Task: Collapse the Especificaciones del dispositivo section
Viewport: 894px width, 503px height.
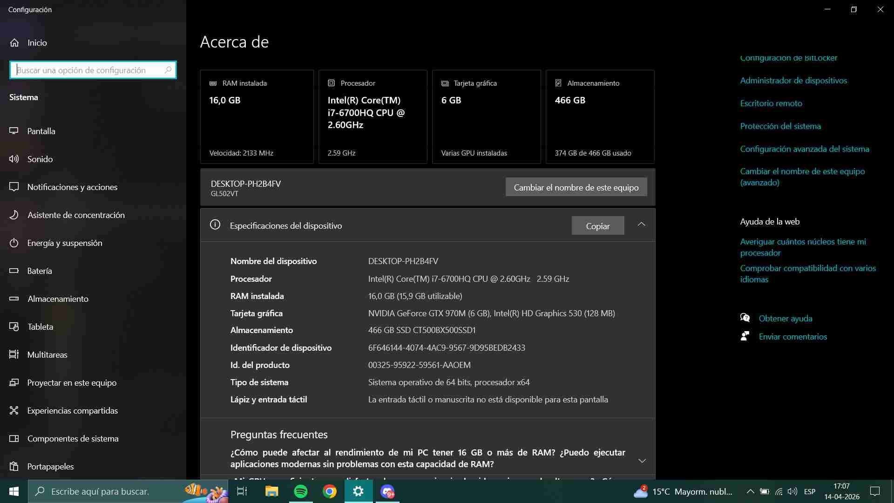Action: pos(641,224)
